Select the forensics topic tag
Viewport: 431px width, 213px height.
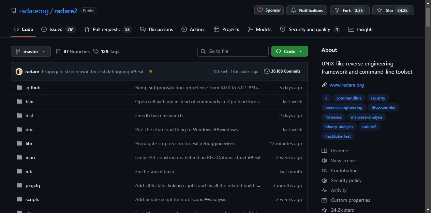click(333, 117)
